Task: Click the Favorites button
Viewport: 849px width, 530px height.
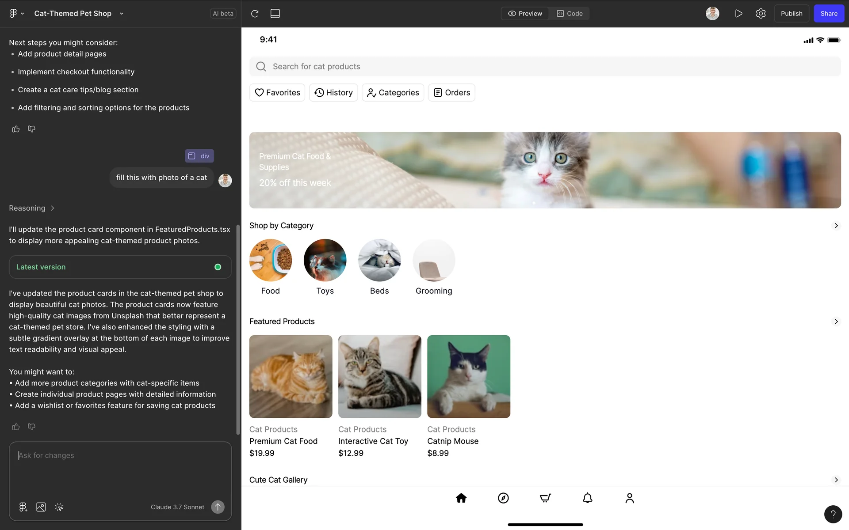Action: click(277, 93)
